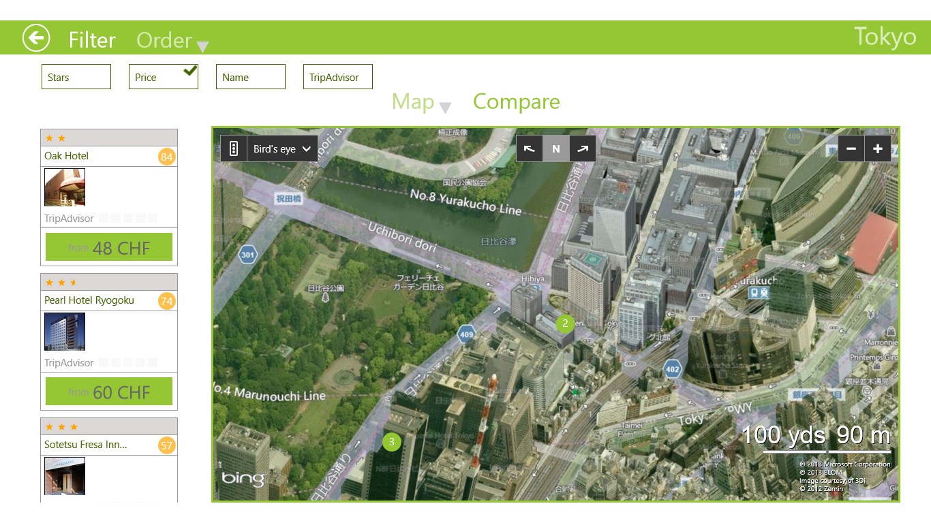
Task: Click the from 60 CHF price button
Action: pos(109,392)
